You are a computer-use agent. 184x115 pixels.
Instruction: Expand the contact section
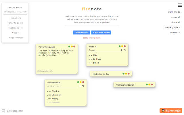click(x=175, y=32)
